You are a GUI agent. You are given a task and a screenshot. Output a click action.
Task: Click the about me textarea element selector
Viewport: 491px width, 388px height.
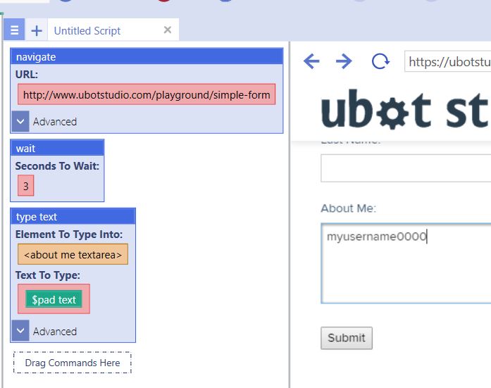(x=73, y=254)
